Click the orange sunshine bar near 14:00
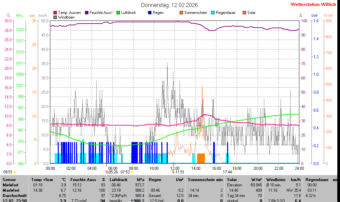Image resolution: width=340 pixels, height=202 pixels. click(201, 158)
